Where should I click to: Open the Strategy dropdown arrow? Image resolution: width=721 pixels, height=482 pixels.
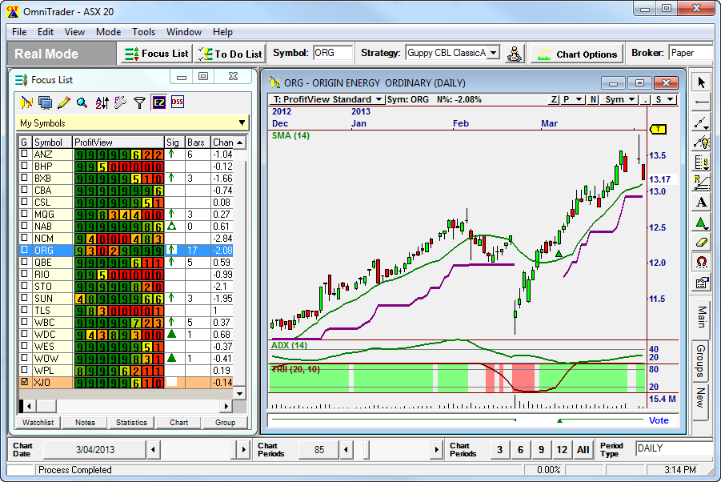[x=494, y=53]
